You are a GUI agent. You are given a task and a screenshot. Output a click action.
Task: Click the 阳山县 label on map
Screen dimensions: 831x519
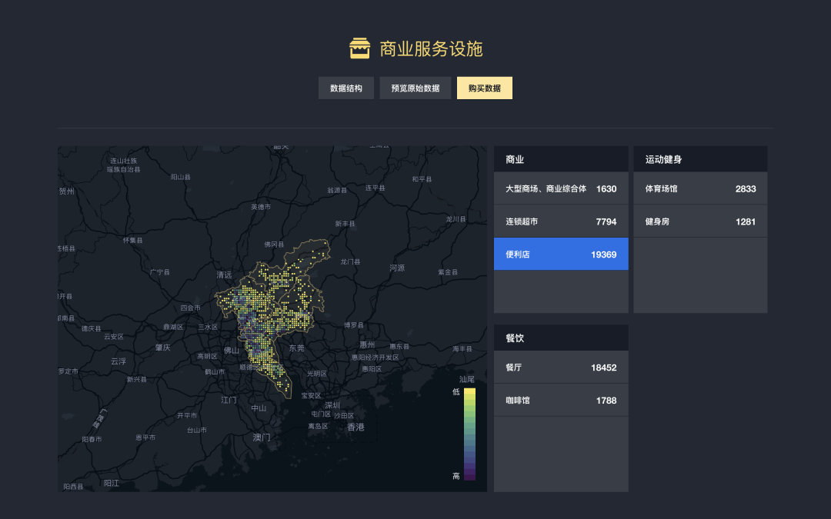[181, 177]
